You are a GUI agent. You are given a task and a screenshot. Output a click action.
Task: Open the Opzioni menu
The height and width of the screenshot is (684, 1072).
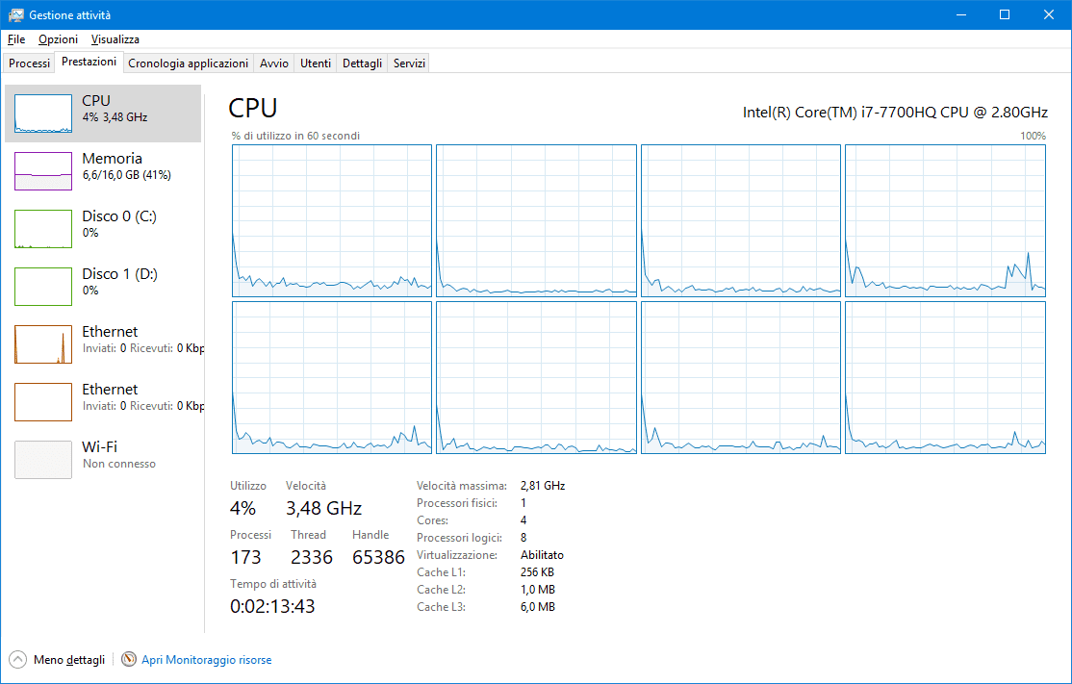[58, 39]
